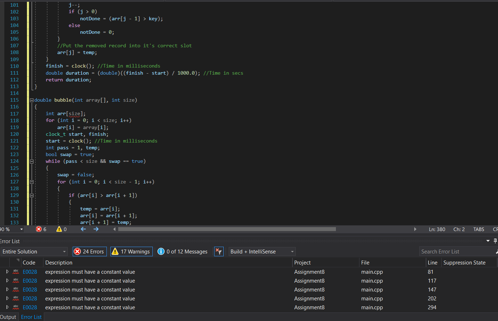Collapse the for loop at line 127

(32, 182)
